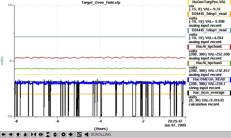Screen dimensions: 231x138
Task: Click the 0 label on the y-axis
Action: tap(11, 61)
